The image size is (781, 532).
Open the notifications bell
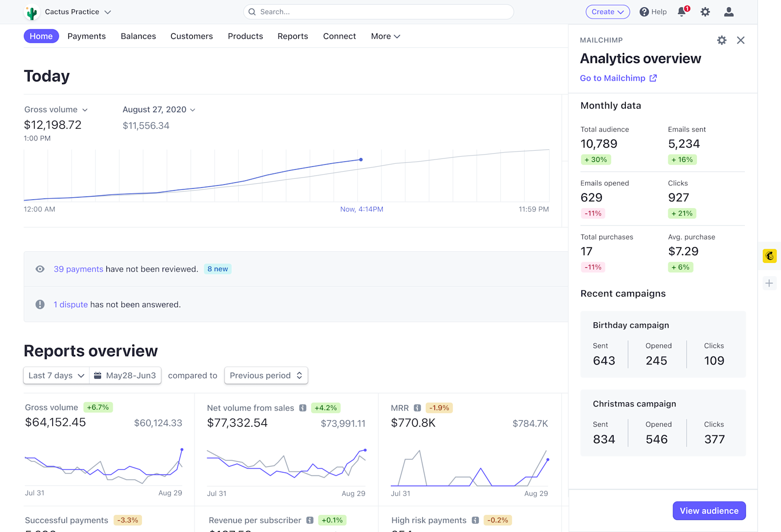[x=682, y=12]
